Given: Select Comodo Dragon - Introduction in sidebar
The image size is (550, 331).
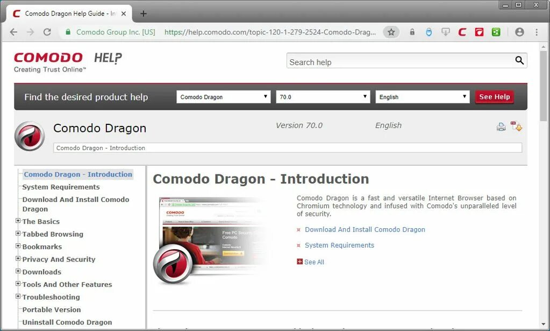Looking at the screenshot, I should click(78, 174).
